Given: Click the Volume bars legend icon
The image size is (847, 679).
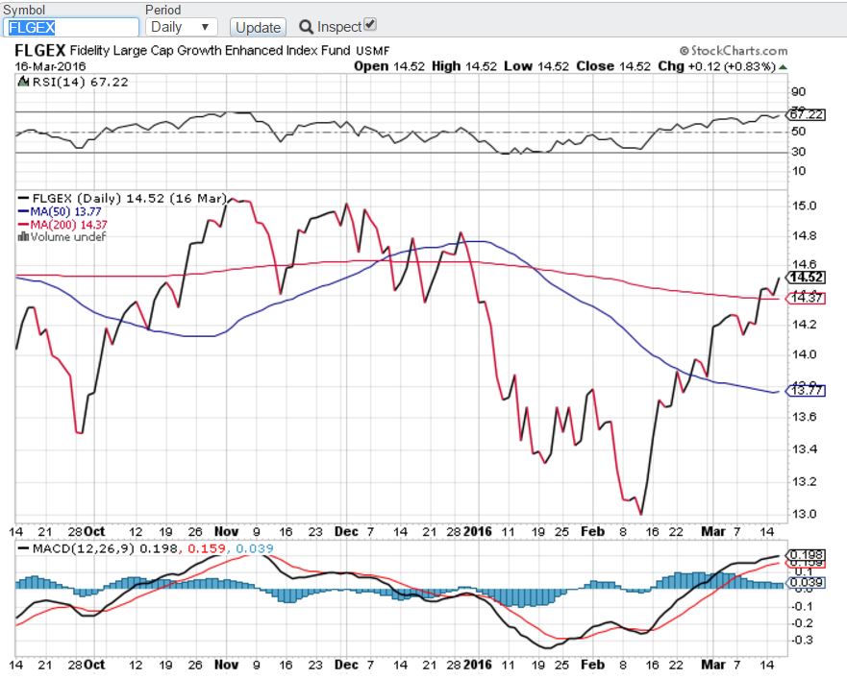Looking at the screenshot, I should click(23, 236).
